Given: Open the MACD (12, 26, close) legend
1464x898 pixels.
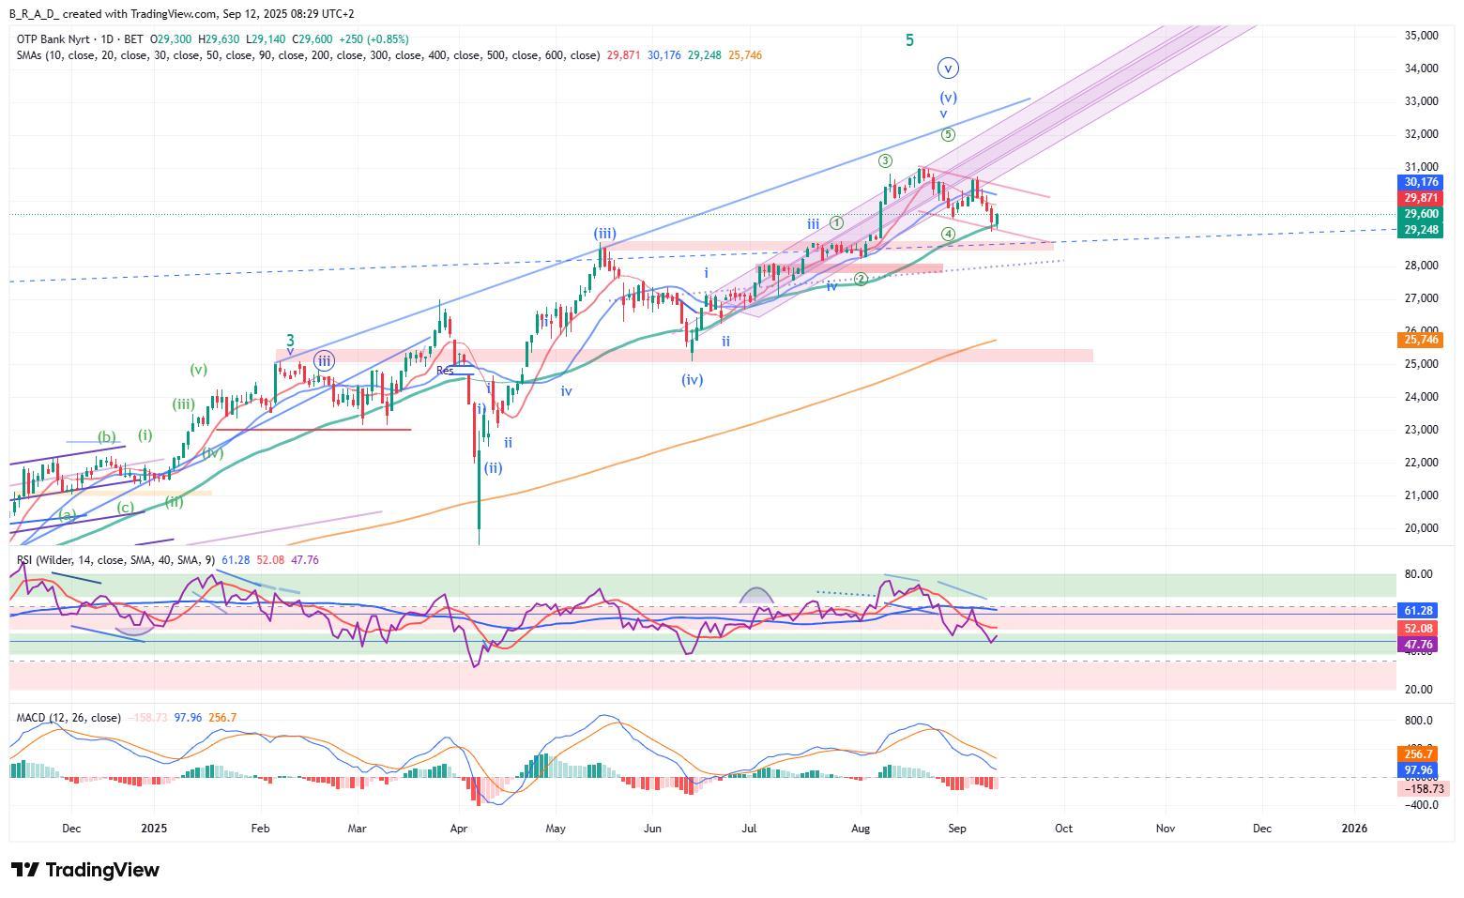Looking at the screenshot, I should pos(69,718).
